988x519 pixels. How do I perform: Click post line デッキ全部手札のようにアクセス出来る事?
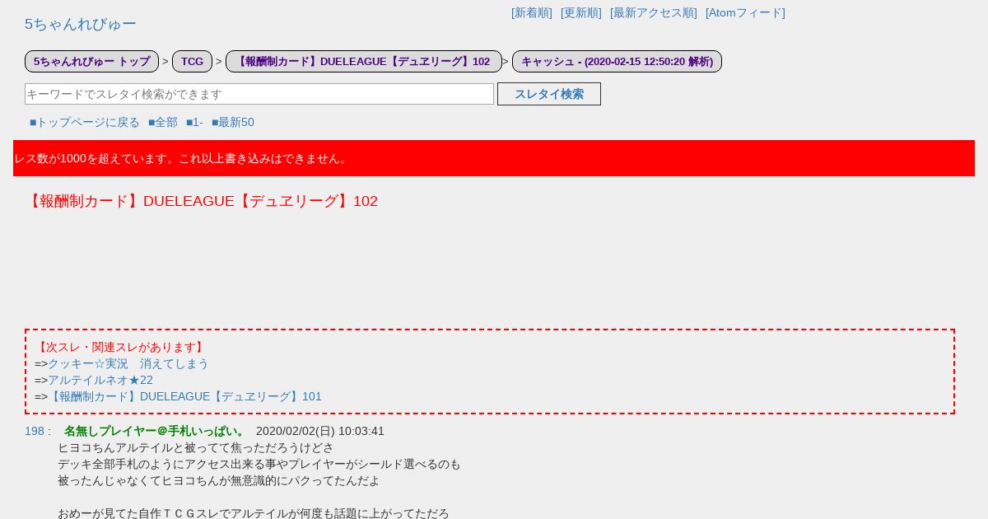(259, 464)
